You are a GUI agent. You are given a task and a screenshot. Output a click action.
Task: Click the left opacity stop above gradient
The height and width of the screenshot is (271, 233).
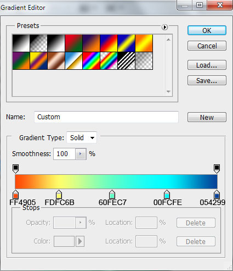coord(16,169)
